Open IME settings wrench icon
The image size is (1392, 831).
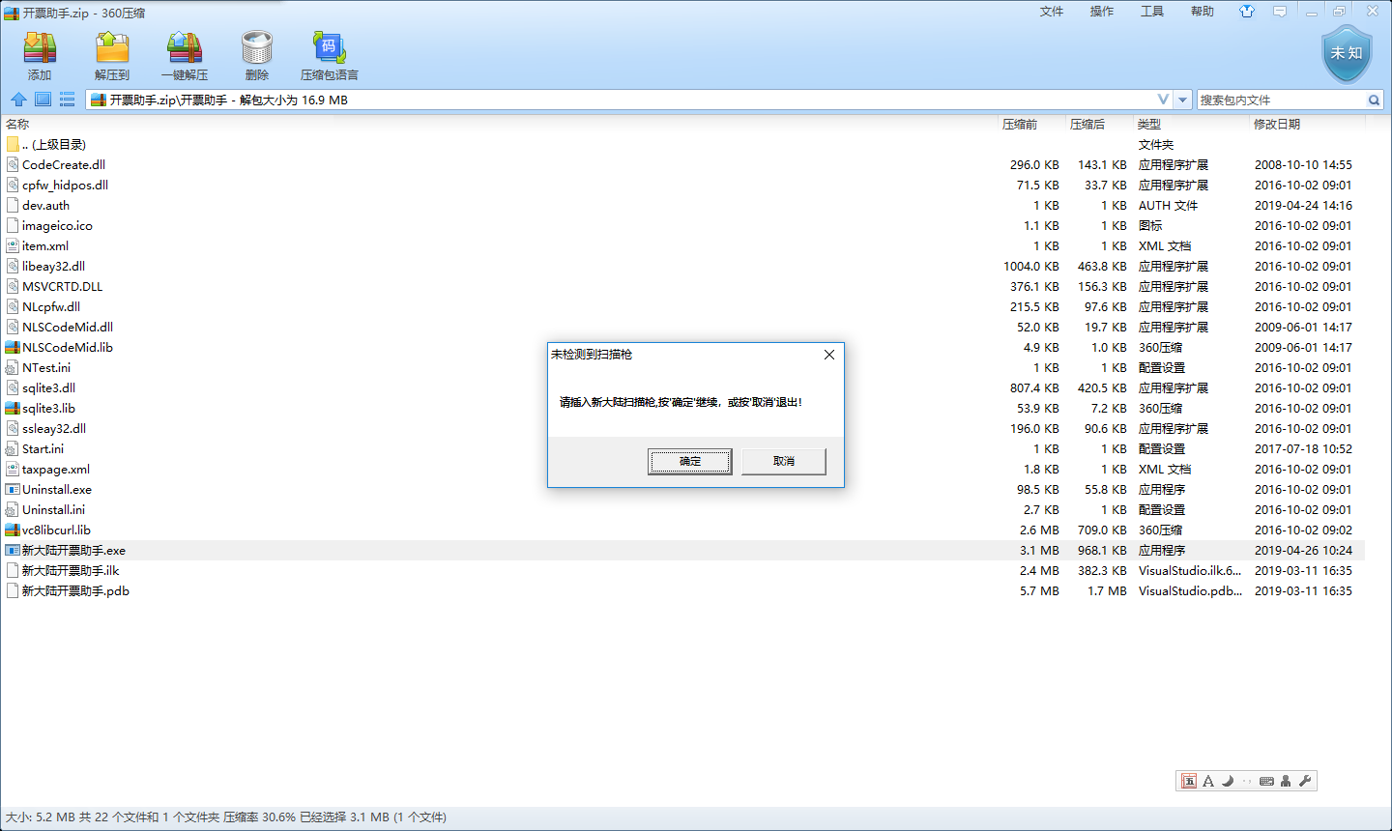(x=1305, y=781)
